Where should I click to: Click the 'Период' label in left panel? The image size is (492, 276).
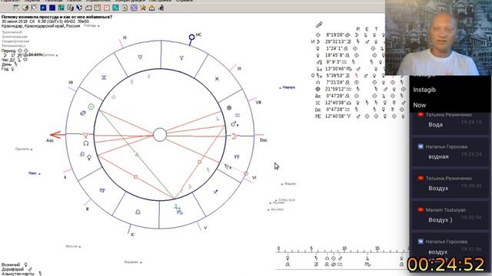coord(8,51)
